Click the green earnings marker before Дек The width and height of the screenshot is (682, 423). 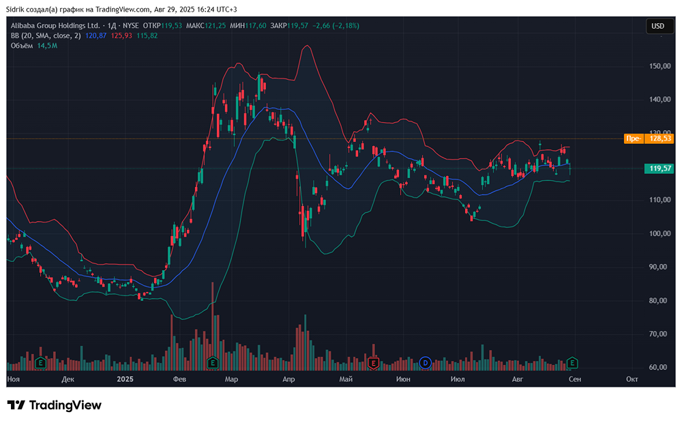click(x=40, y=362)
